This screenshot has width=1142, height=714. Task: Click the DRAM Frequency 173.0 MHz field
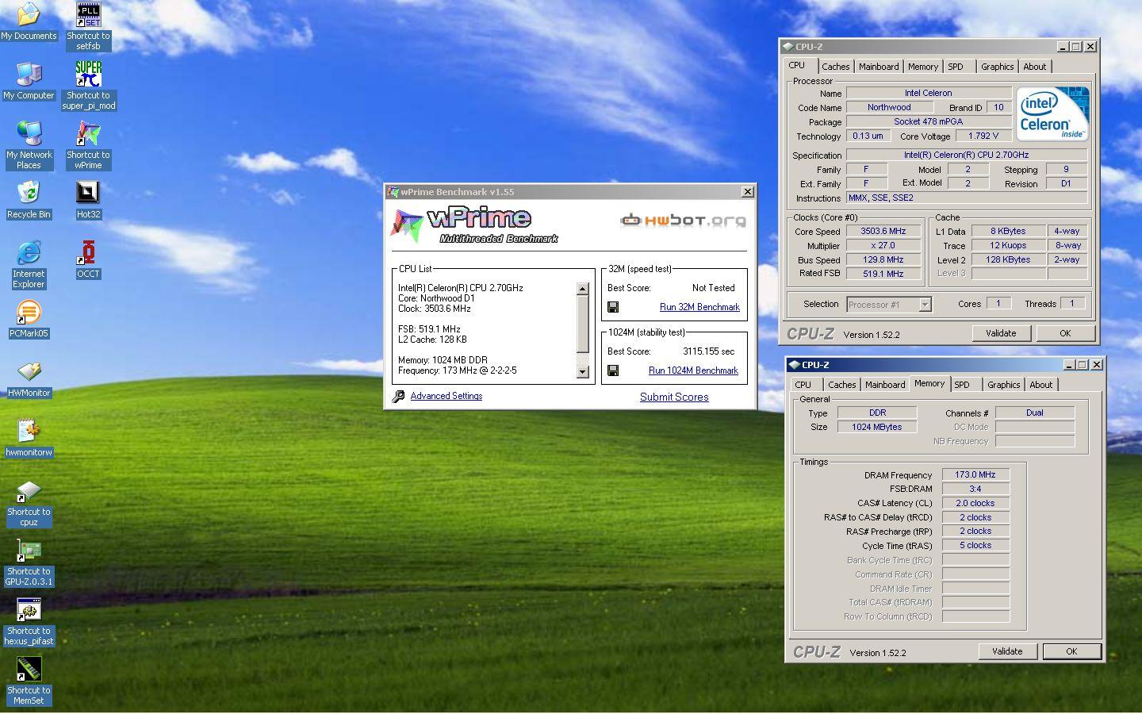tap(975, 474)
